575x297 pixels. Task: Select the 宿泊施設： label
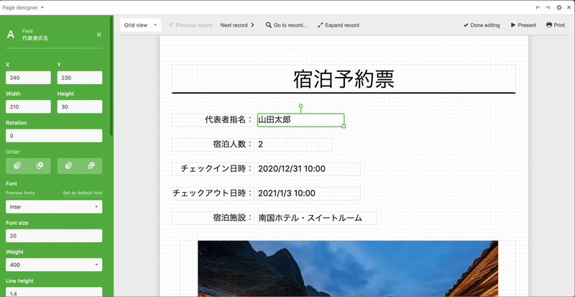[213, 218]
